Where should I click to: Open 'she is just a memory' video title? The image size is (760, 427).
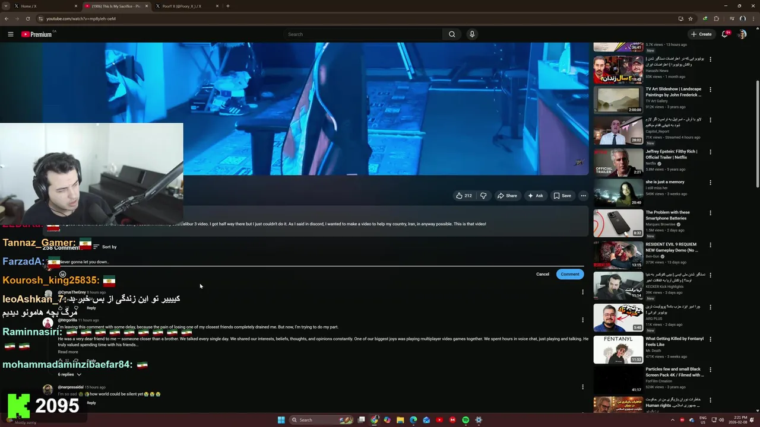(665, 182)
